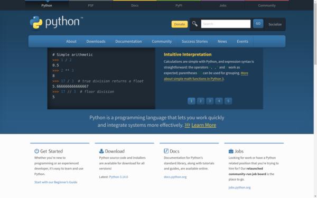This screenshot has width=317, height=198.
Task: Click the 'Intuitive Interpretation' heading
Action: (x=188, y=54)
